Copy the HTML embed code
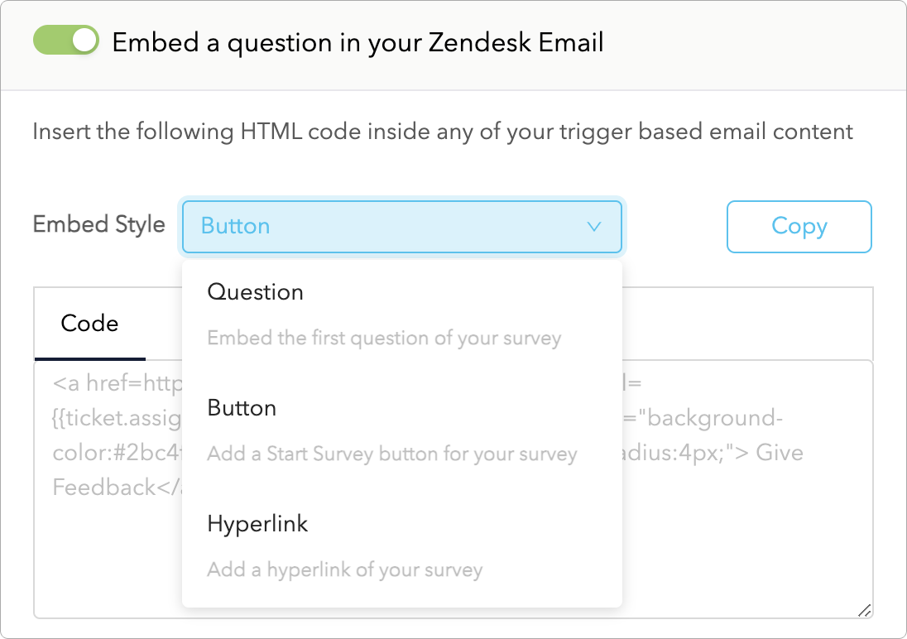The image size is (907, 639). click(x=799, y=226)
